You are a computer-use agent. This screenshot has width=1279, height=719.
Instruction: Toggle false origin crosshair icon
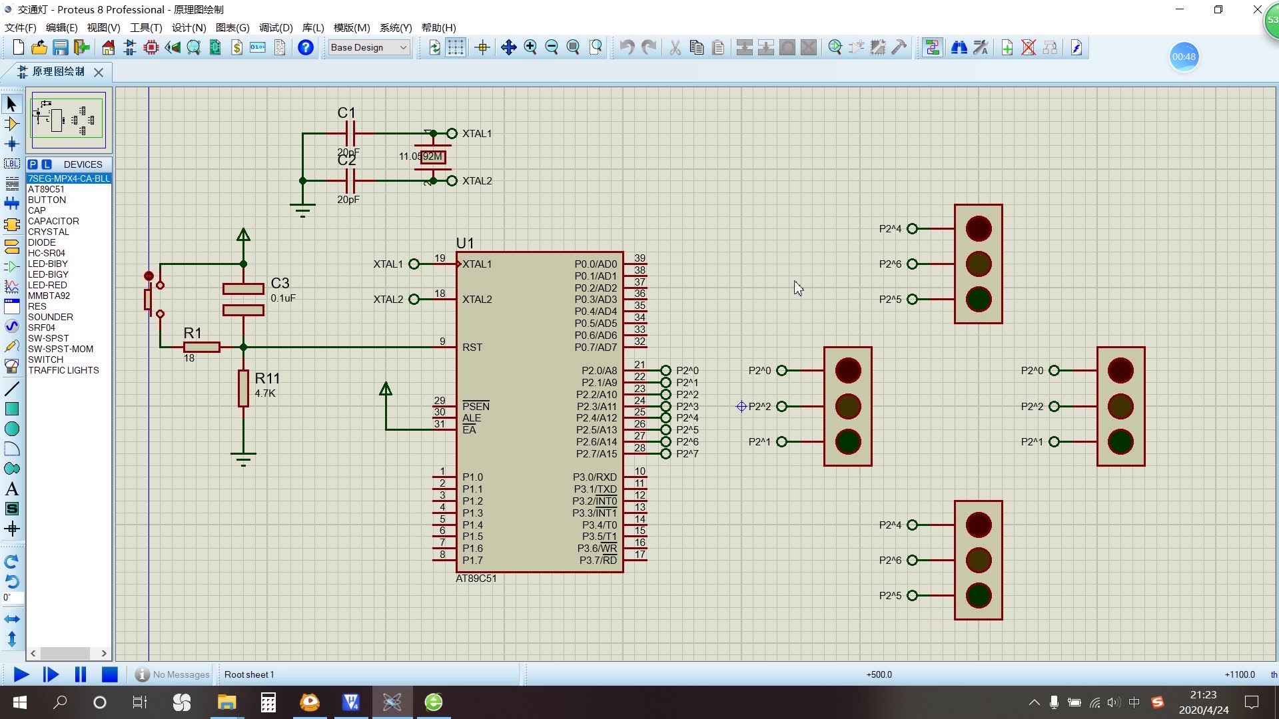pyautogui.click(x=483, y=47)
